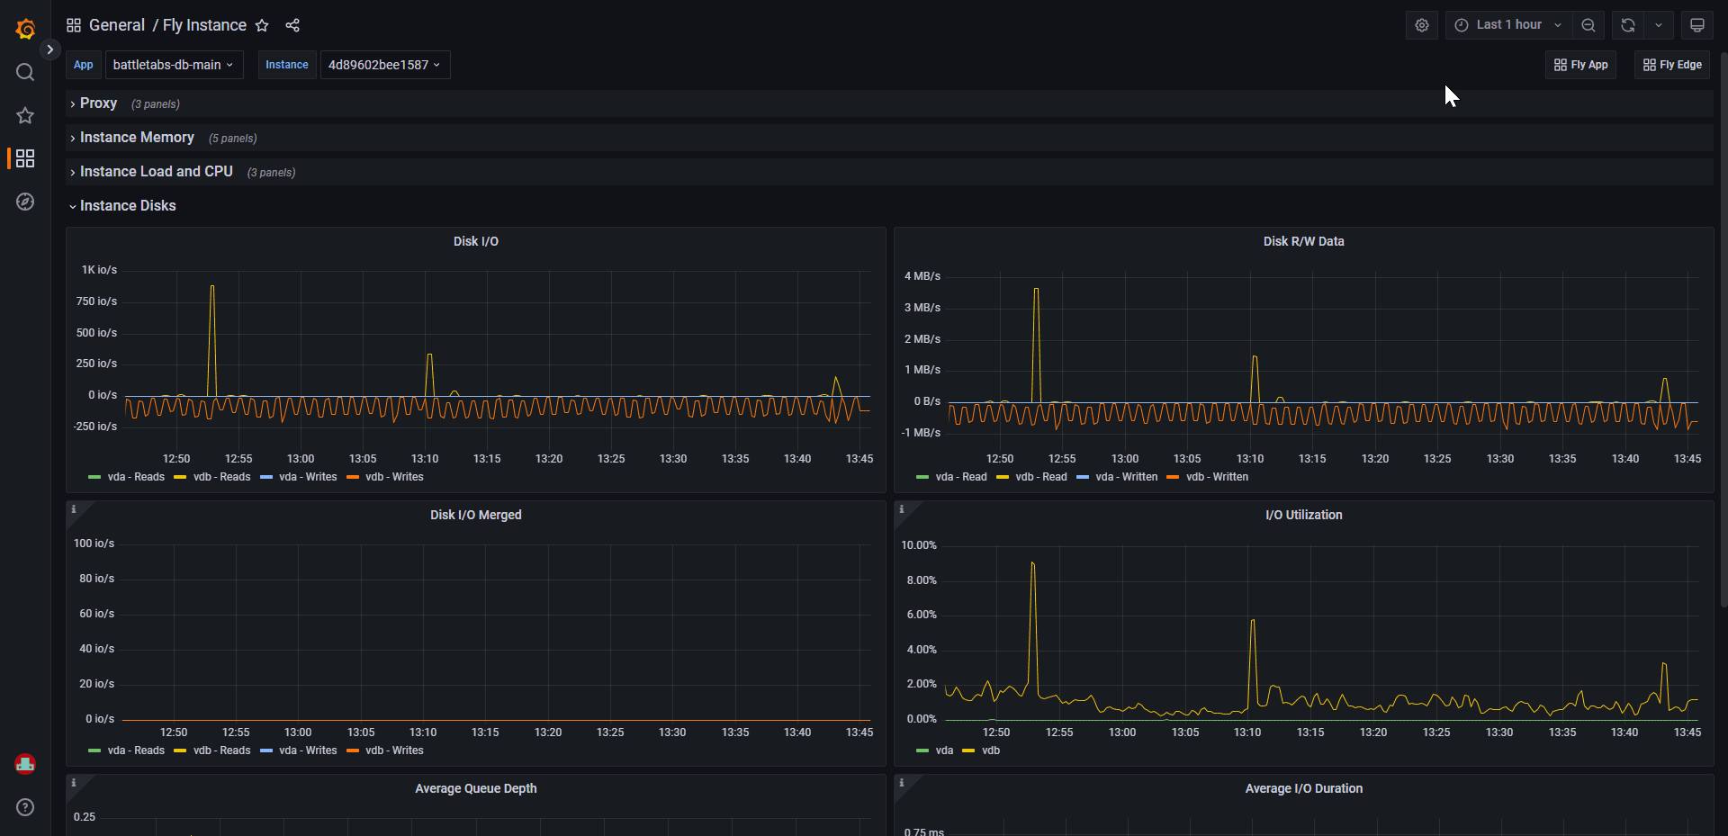
Task: Collapse the Instance Disks row
Action: click(x=128, y=206)
